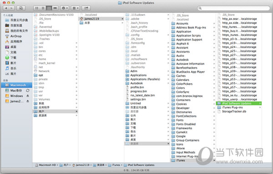Click iTunes in the path bar
Viewport: 273px width, 174px height.
click(114, 165)
